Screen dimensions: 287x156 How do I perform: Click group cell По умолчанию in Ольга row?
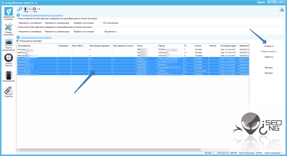click(x=201, y=71)
